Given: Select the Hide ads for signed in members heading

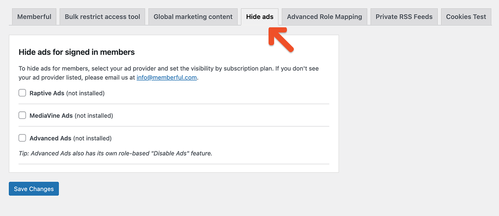Looking at the screenshot, I should coord(77,52).
